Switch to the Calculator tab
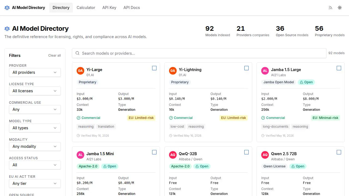This screenshot has height=196, width=349. [x=86, y=8]
